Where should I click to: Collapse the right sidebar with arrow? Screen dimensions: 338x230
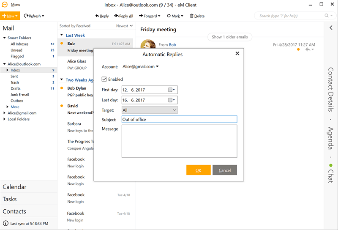pyautogui.click(x=331, y=27)
